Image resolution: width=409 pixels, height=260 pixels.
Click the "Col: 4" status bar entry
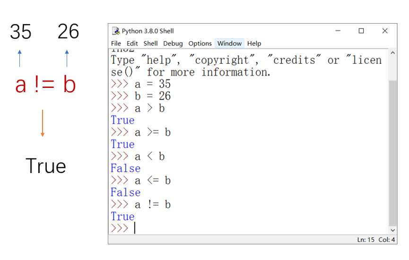[387, 240]
